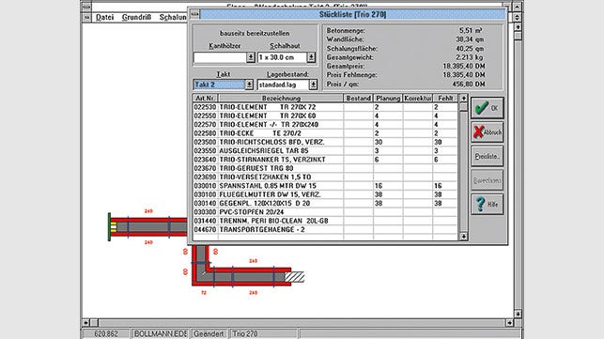The height and width of the screenshot is (339, 604).
Task: Open the Schalung menu
Action: [173, 17]
